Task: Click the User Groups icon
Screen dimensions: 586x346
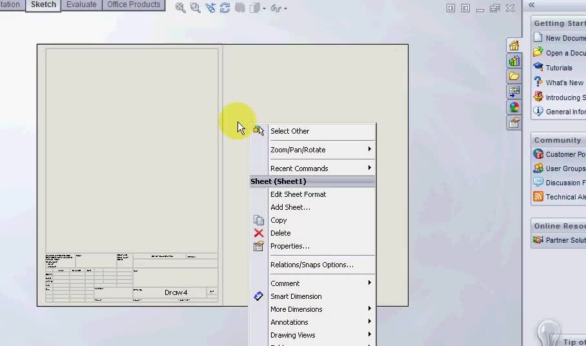Action: 538,168
